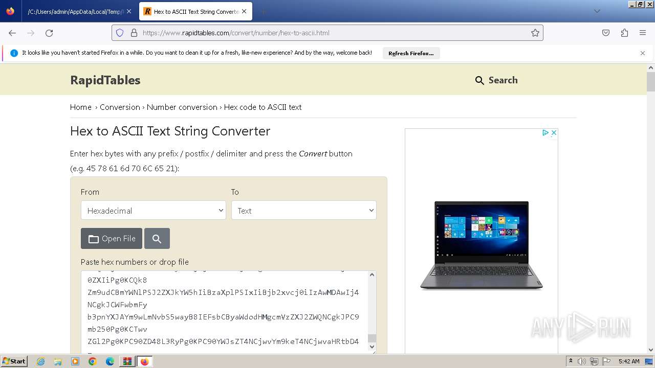Open RapidTables home logo link

tap(105, 80)
